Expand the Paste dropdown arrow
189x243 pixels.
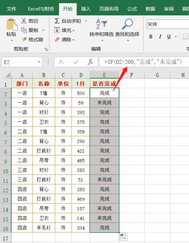(x=12, y=41)
